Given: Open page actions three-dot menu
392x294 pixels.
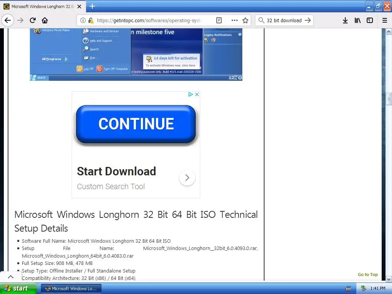Looking at the screenshot, I should (x=235, y=20).
